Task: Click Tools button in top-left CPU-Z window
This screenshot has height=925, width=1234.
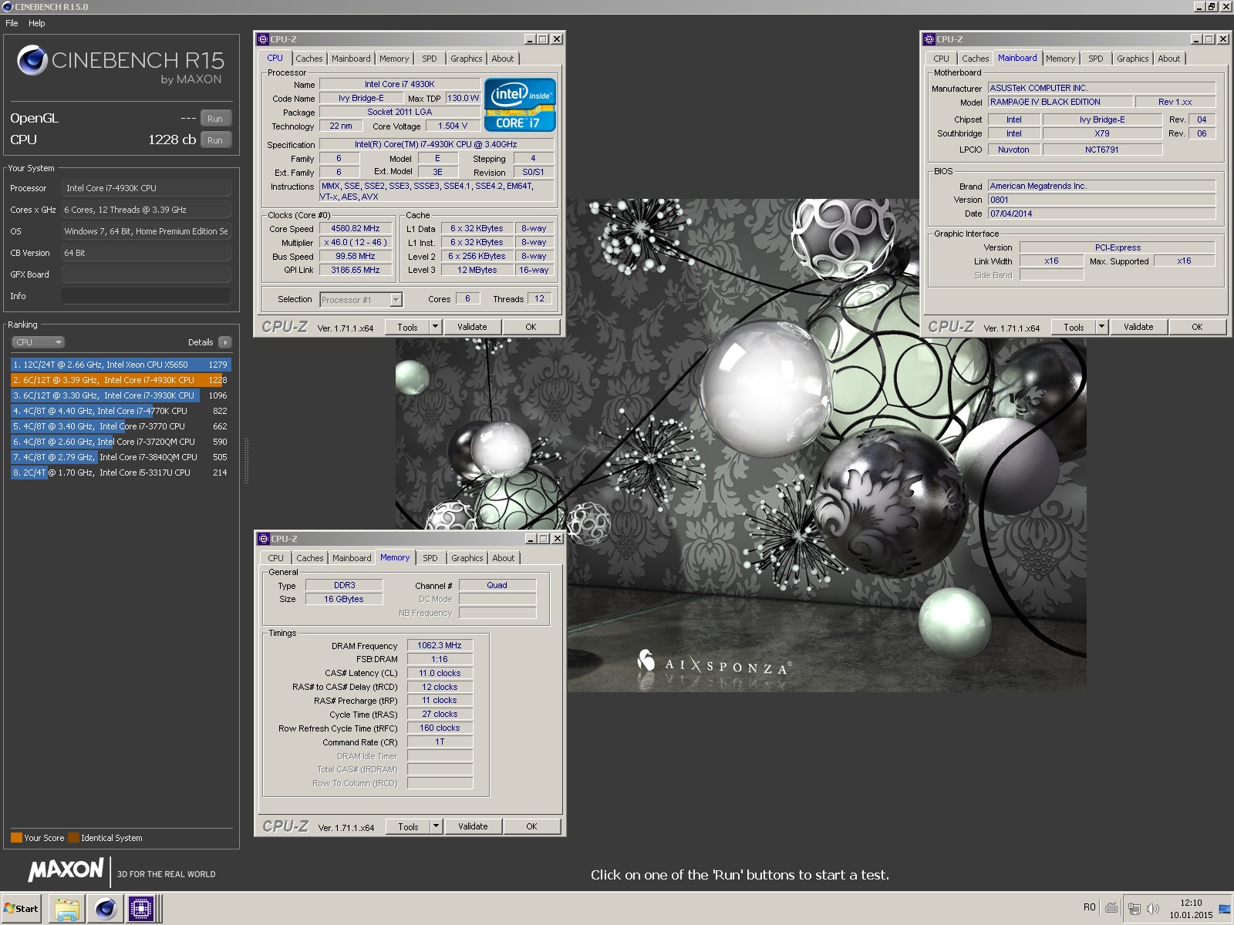Action: [407, 327]
